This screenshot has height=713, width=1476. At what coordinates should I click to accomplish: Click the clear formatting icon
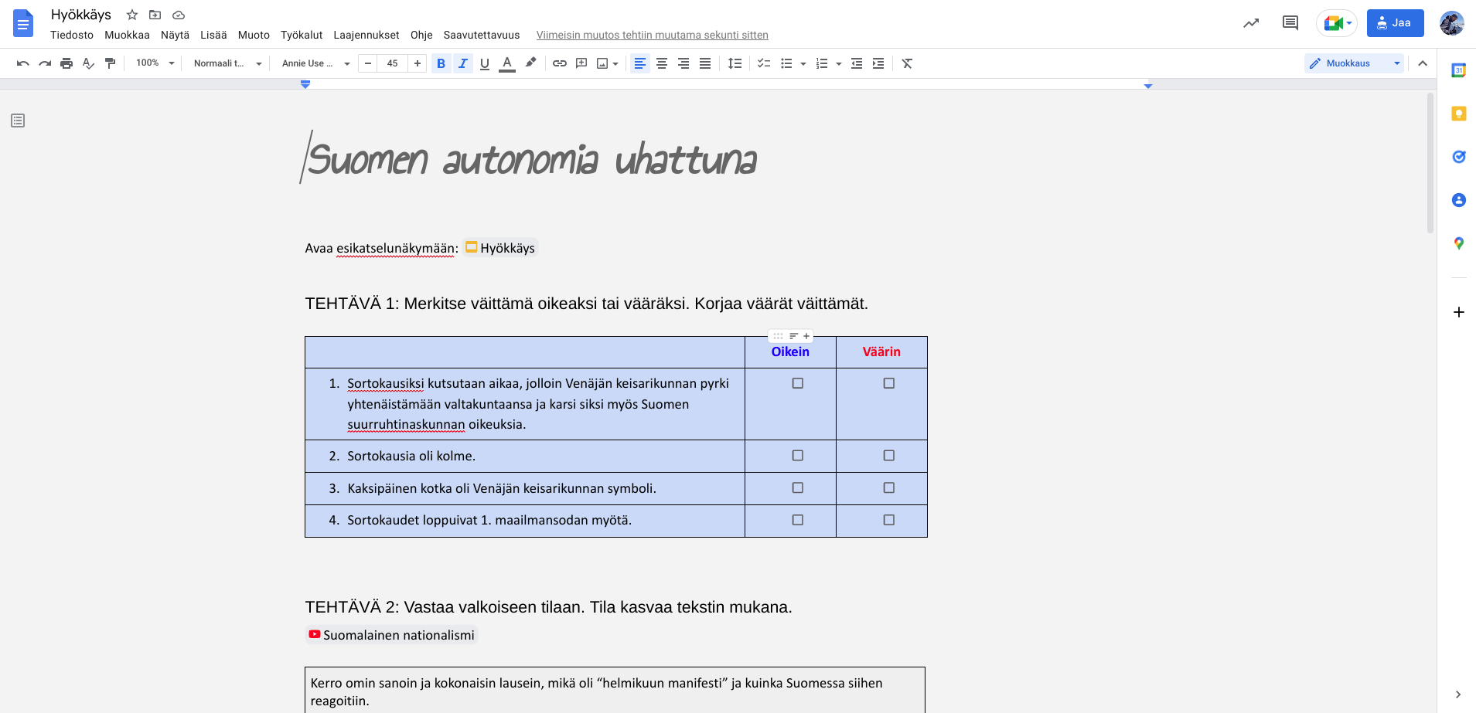[x=907, y=63]
